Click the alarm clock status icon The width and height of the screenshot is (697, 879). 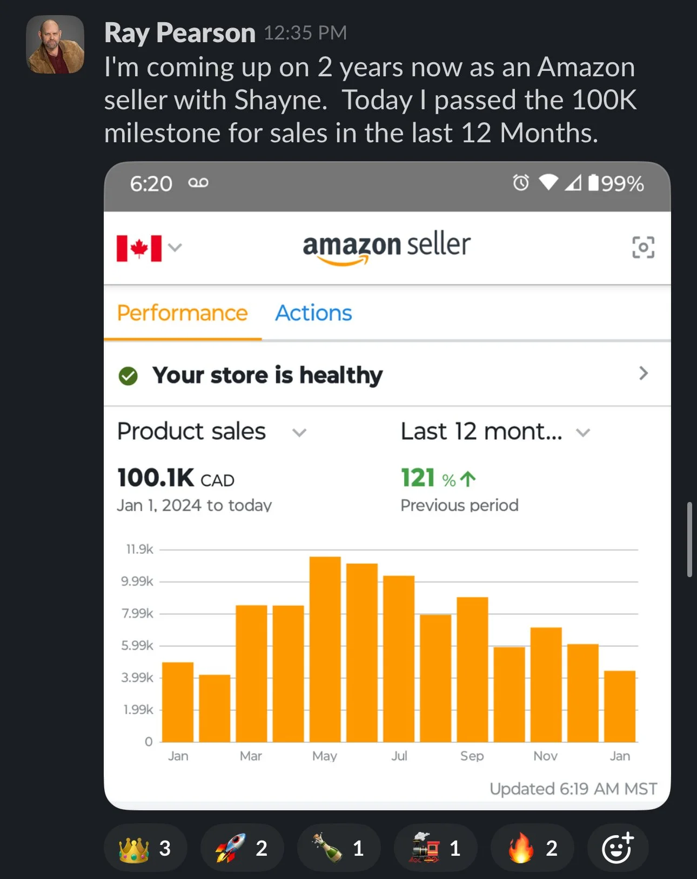tap(521, 183)
